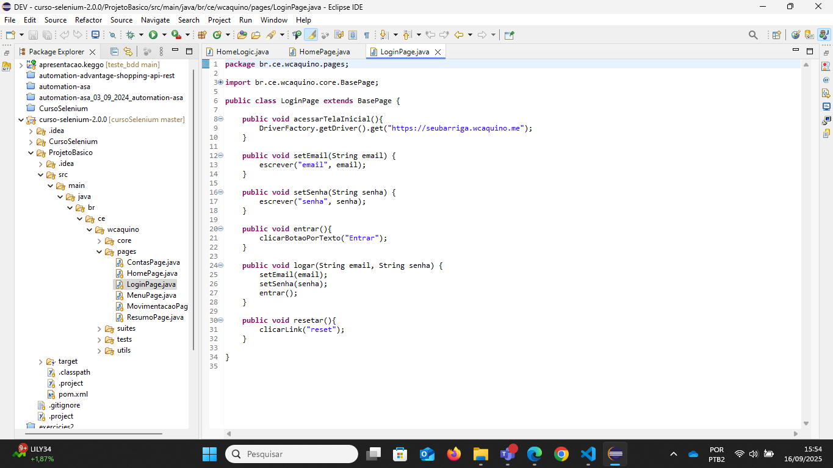The height and width of the screenshot is (468, 833).
Task: Click the Back navigation yellow arrow
Action: click(459, 35)
